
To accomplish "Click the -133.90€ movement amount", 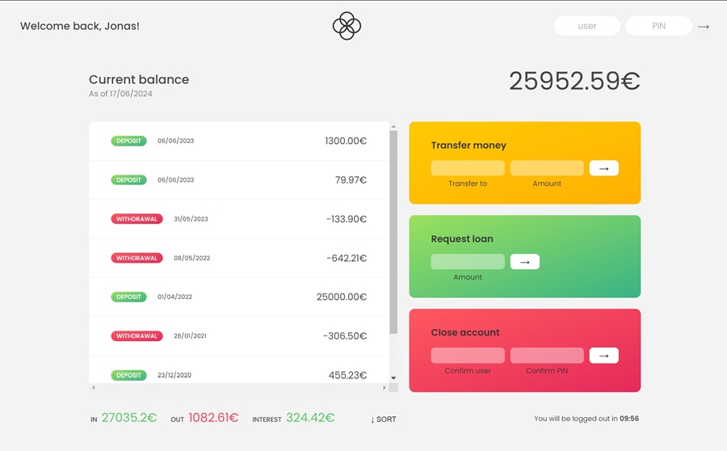I will tap(347, 218).
